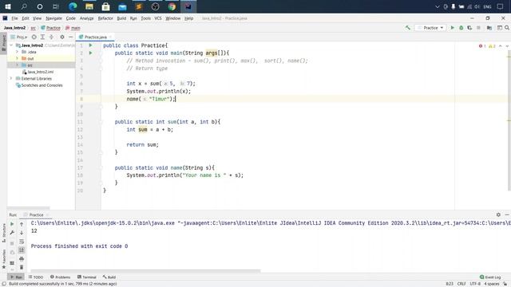The height and width of the screenshot is (287, 511).
Task: Clear console with the trash icon
Action: pos(22,268)
